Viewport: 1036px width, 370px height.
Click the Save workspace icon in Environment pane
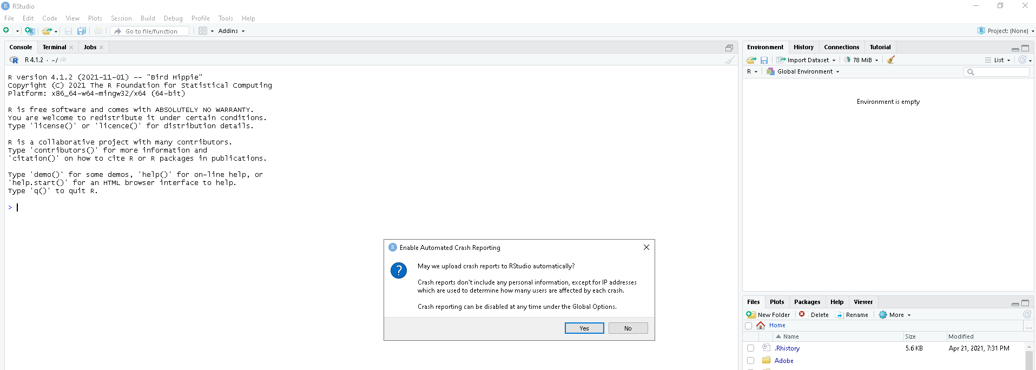(764, 60)
